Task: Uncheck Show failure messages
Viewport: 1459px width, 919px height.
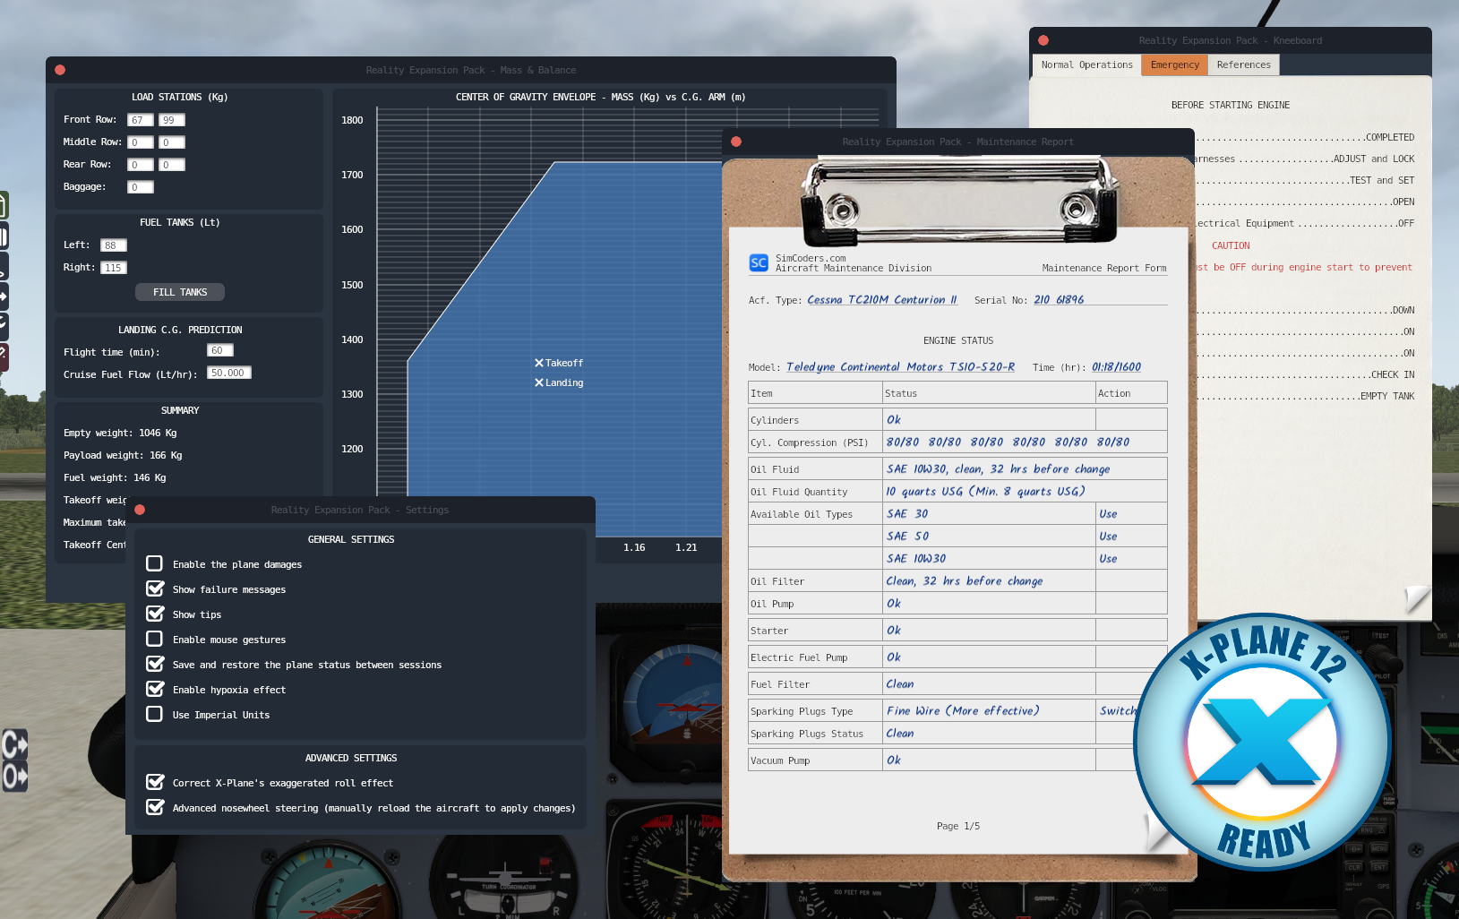Action: coord(155,588)
